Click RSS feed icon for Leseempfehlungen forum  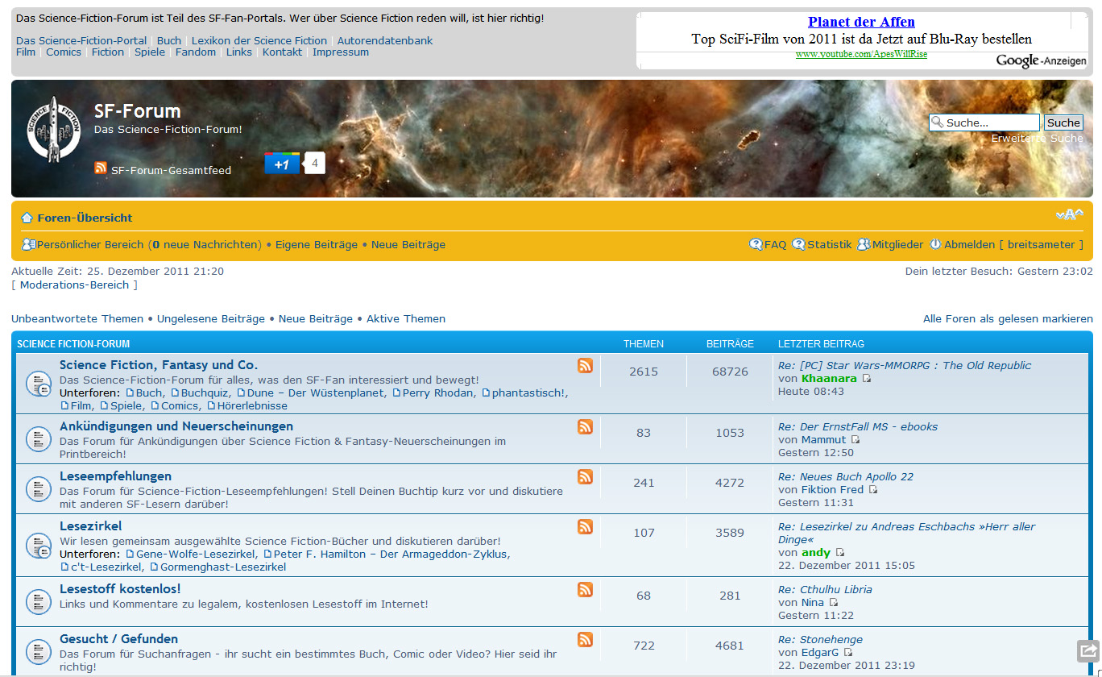pyautogui.click(x=585, y=477)
